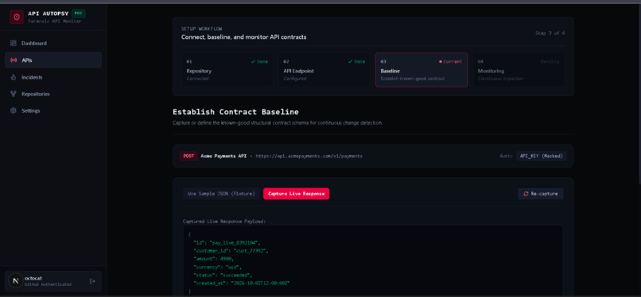Click the page vertical scrollbar

pyautogui.click(x=639, y=94)
